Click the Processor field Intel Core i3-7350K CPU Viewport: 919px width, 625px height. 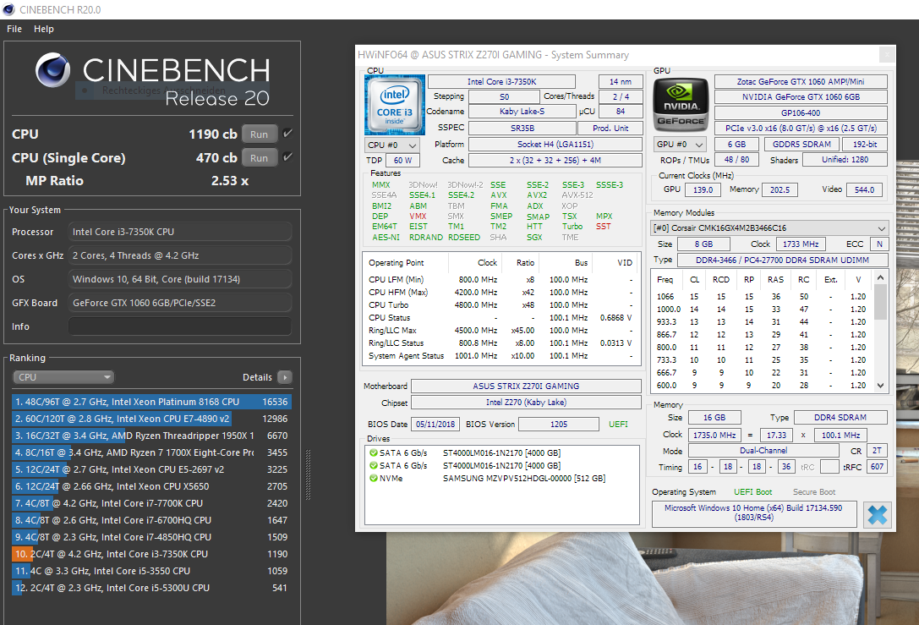tap(180, 232)
